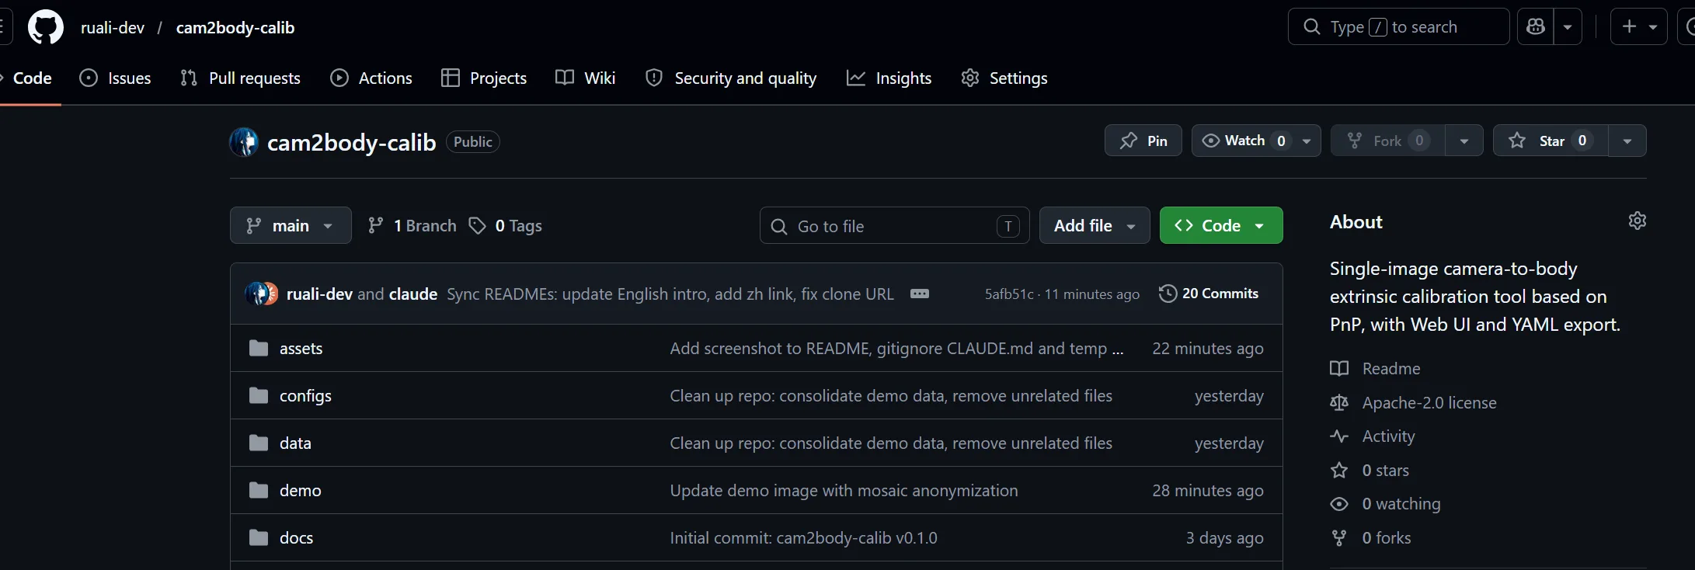
Task: Click the docs folder icon
Action: [259, 537]
